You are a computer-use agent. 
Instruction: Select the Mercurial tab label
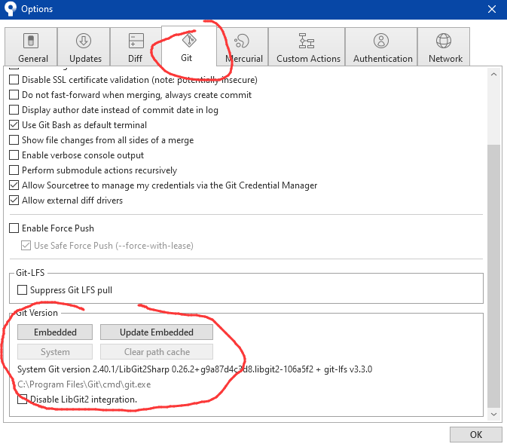[244, 59]
